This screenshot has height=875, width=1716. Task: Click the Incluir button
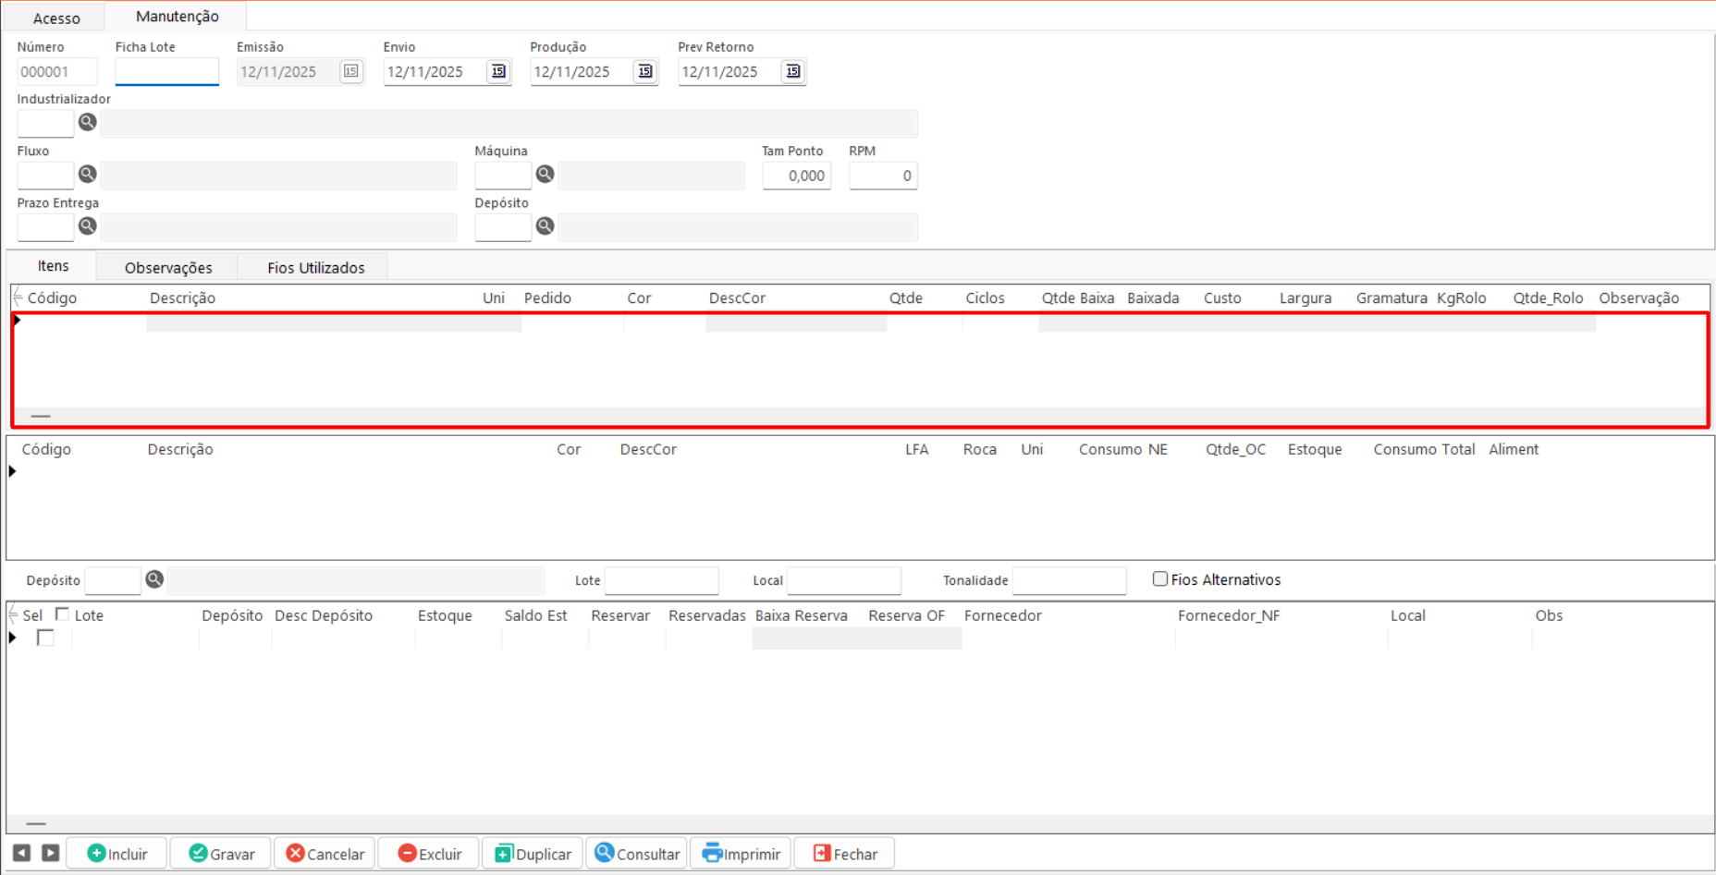click(x=116, y=854)
